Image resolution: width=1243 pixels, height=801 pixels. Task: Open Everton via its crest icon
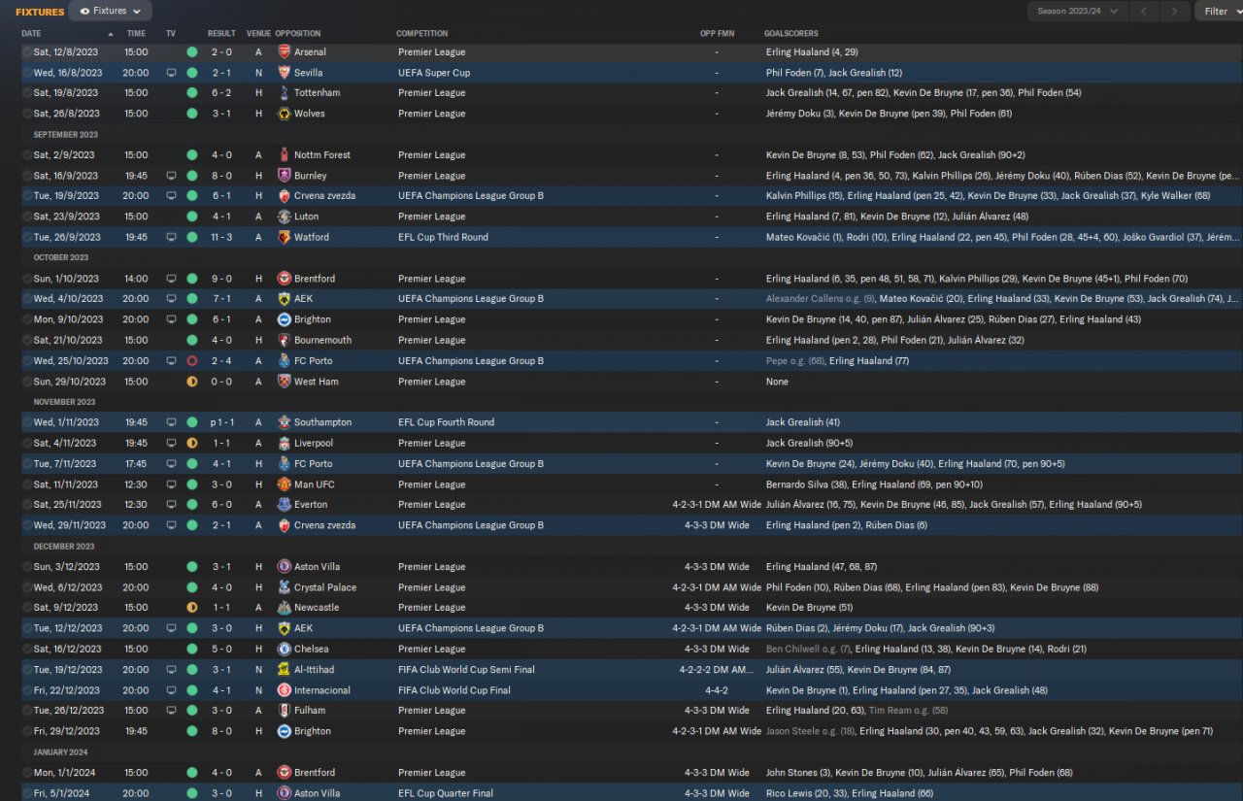pyautogui.click(x=284, y=505)
